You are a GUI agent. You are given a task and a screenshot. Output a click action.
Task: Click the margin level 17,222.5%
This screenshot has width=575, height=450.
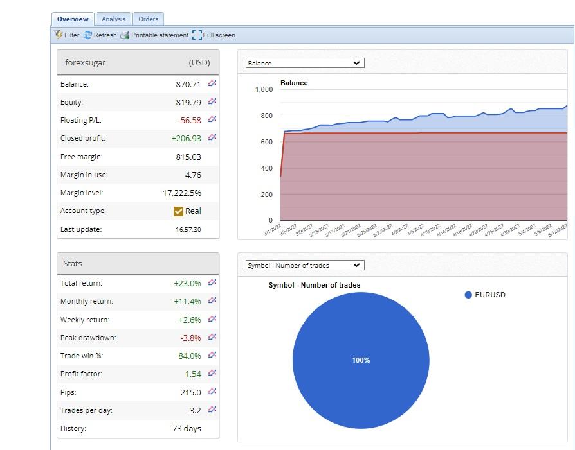pyautogui.click(x=181, y=193)
